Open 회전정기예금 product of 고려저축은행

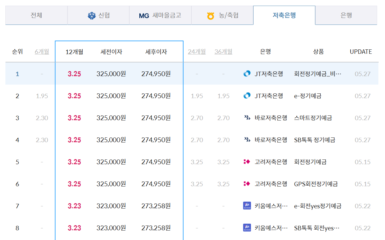click(x=310, y=162)
